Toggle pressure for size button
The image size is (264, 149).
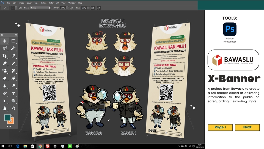pos(99,8)
